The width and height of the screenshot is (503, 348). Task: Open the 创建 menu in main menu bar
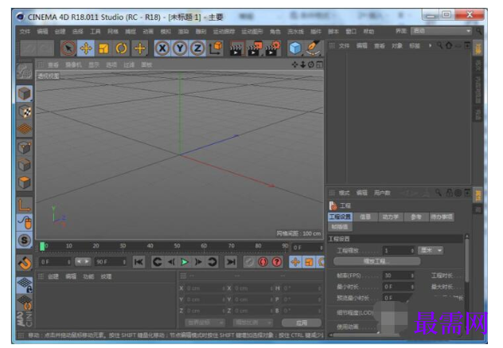60,31
